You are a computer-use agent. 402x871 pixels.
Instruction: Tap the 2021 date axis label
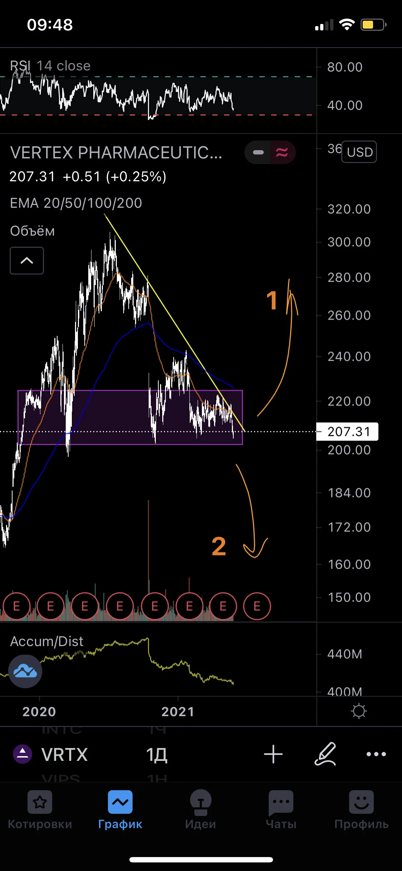pos(178,712)
